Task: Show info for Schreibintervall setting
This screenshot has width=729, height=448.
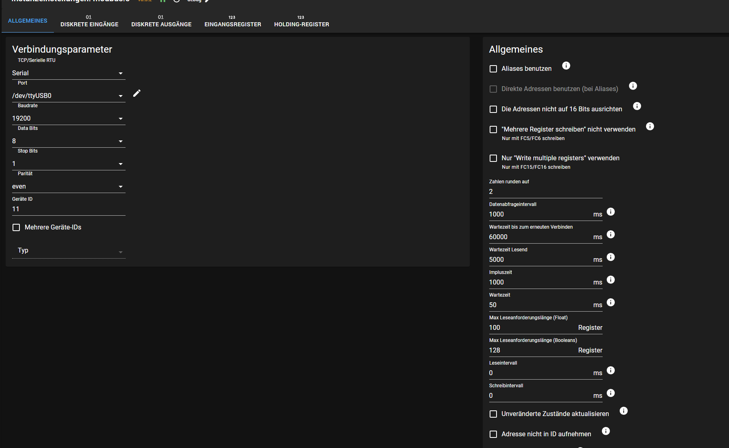Action: (611, 393)
